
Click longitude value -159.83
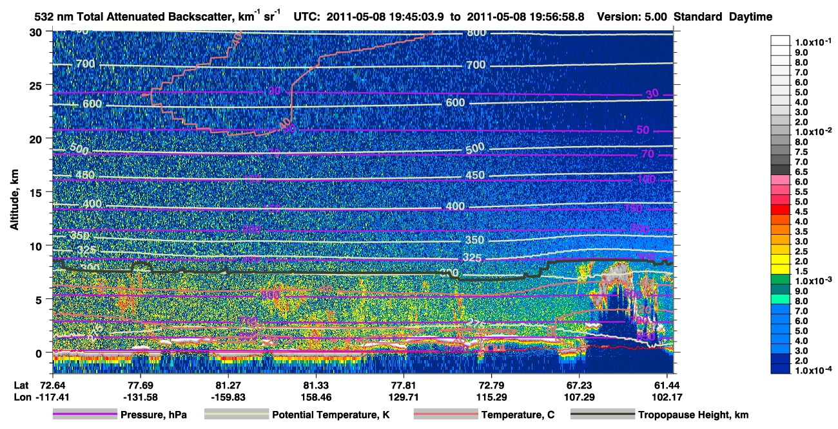point(228,396)
